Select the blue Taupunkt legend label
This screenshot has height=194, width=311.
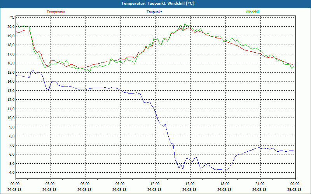(154, 12)
